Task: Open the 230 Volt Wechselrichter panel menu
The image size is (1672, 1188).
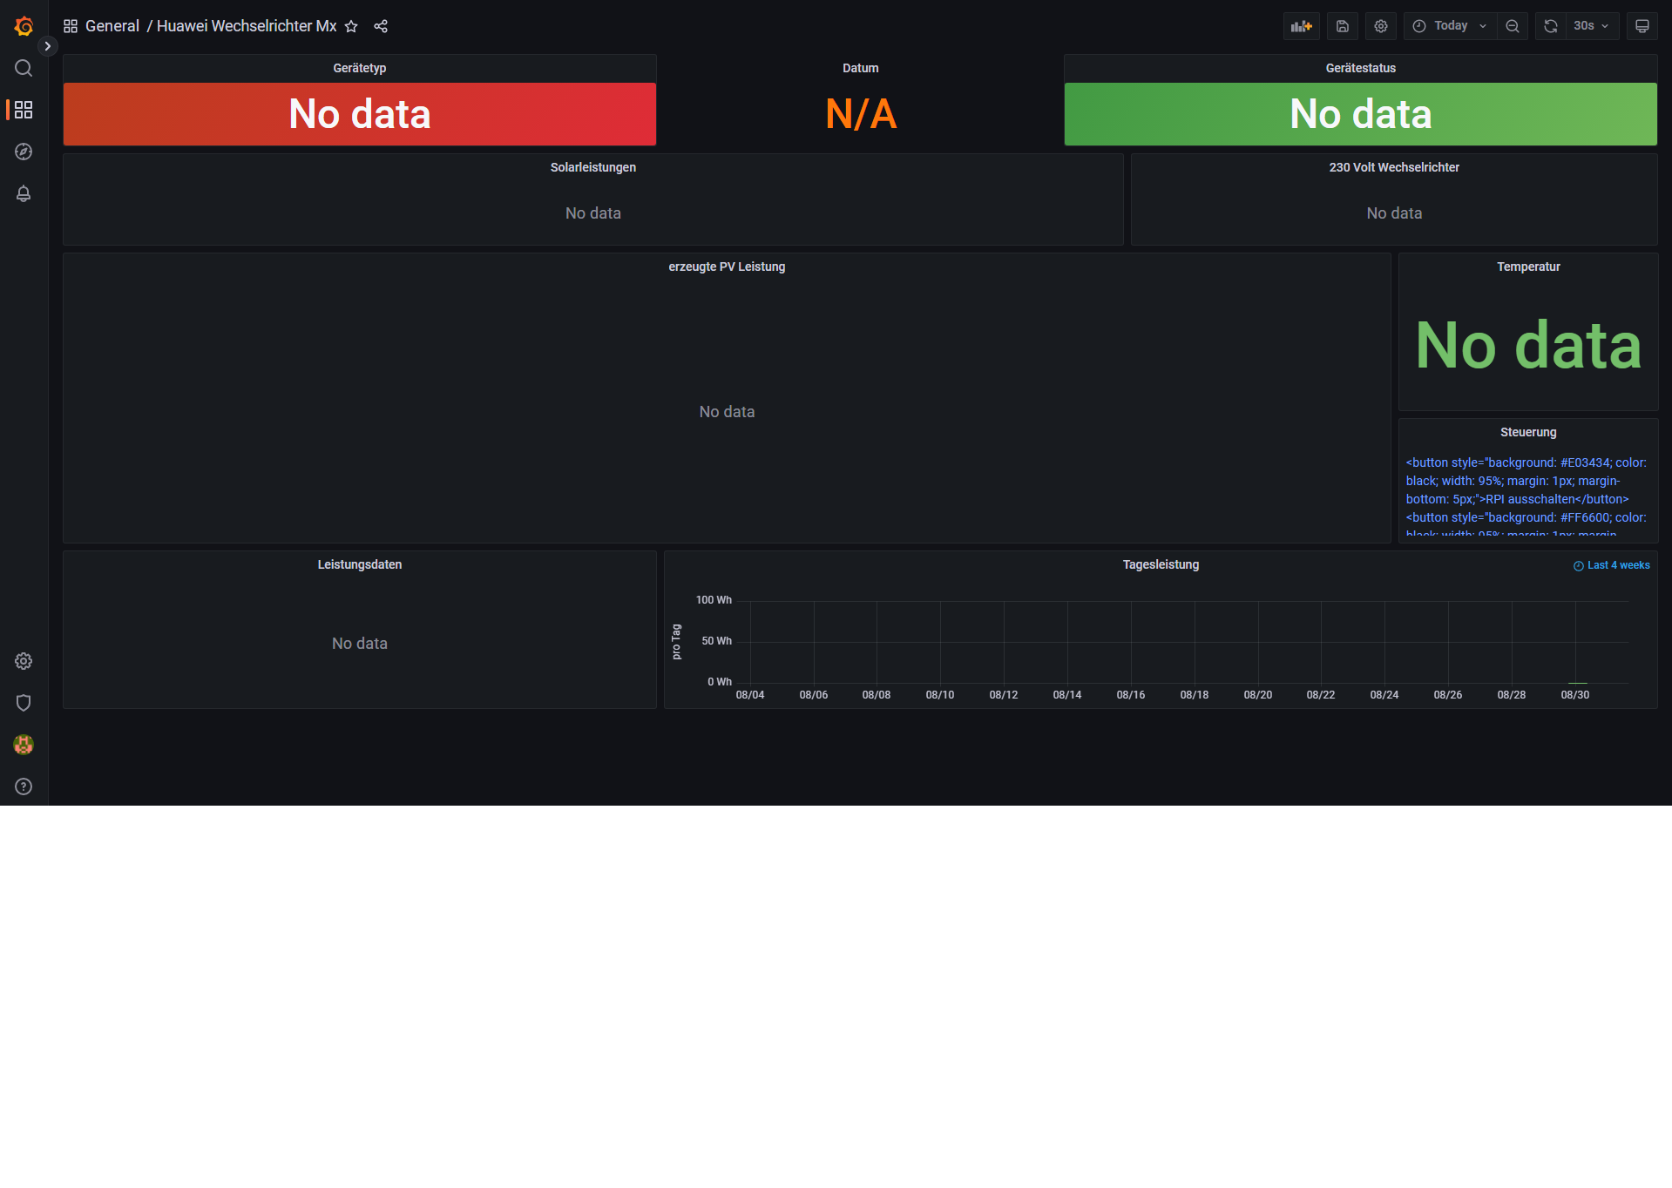Action: point(1394,167)
